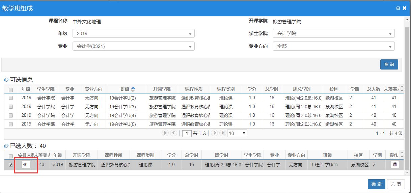Click the 查询 button
Image resolution: width=411 pixels, height=193 pixels.
(389, 64)
